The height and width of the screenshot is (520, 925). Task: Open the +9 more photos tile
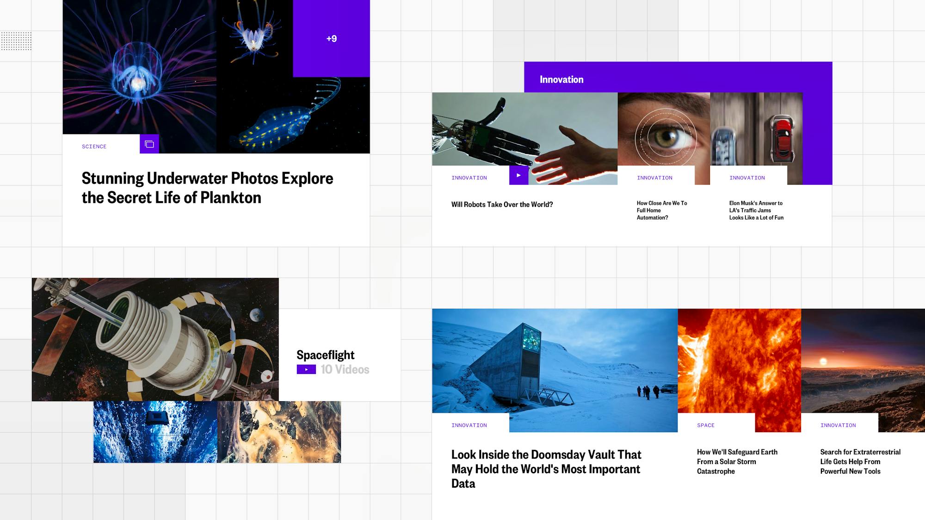click(331, 39)
